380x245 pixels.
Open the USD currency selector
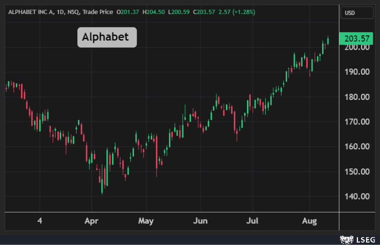[x=357, y=13]
